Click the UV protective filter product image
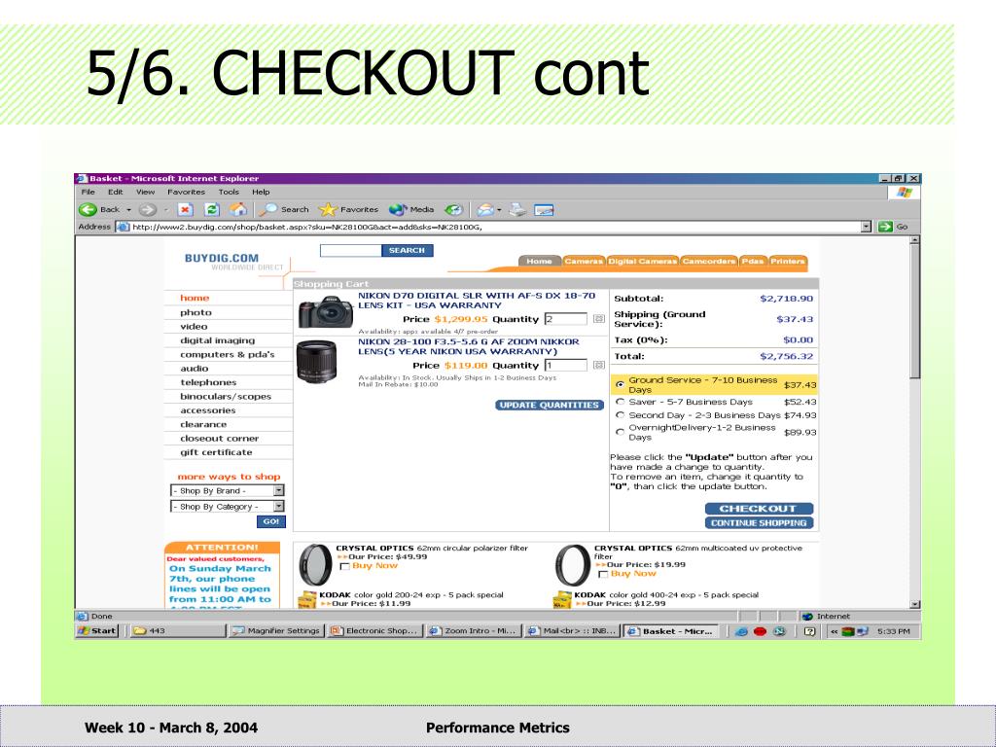The width and height of the screenshot is (996, 747). pos(573,565)
